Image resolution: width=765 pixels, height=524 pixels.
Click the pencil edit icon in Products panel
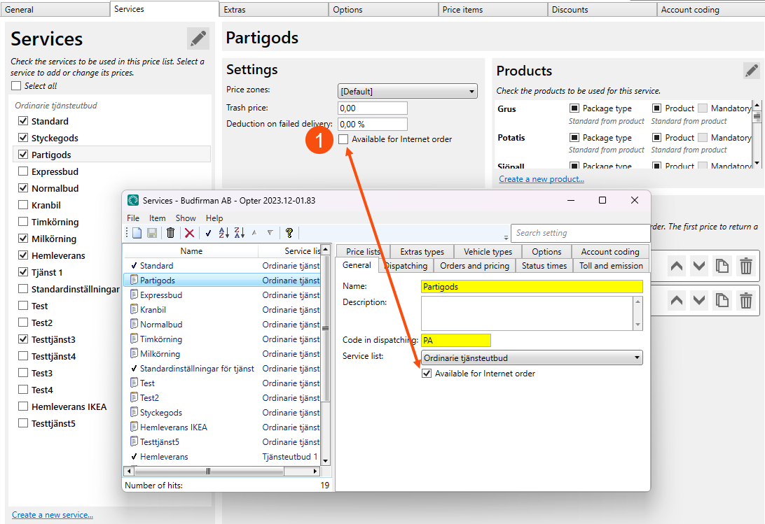751,71
